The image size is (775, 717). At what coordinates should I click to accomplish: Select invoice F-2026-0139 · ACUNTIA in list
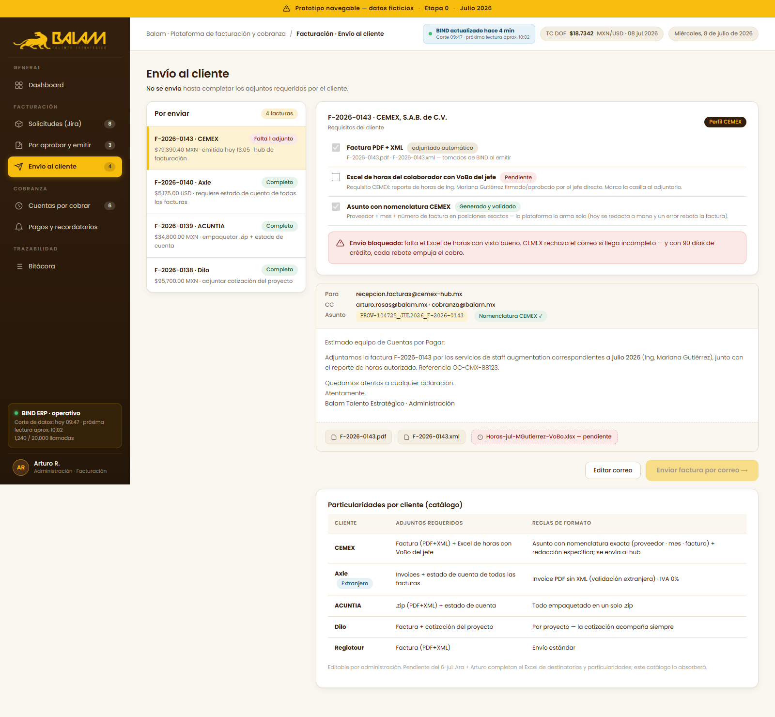pyautogui.click(x=226, y=235)
